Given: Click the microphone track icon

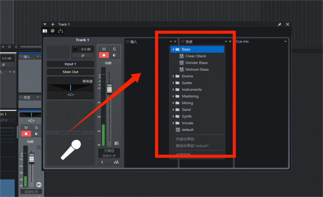Looking at the screenshot, I should point(71,150).
